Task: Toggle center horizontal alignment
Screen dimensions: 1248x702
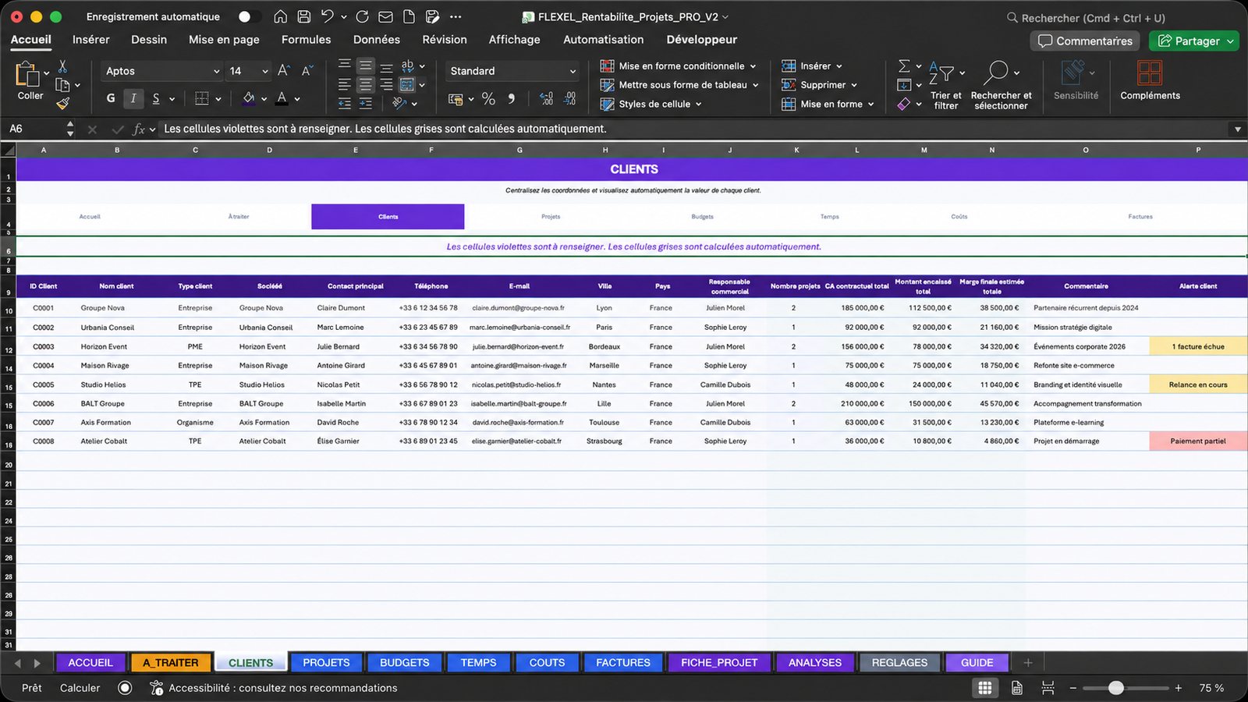Action: pos(365,84)
